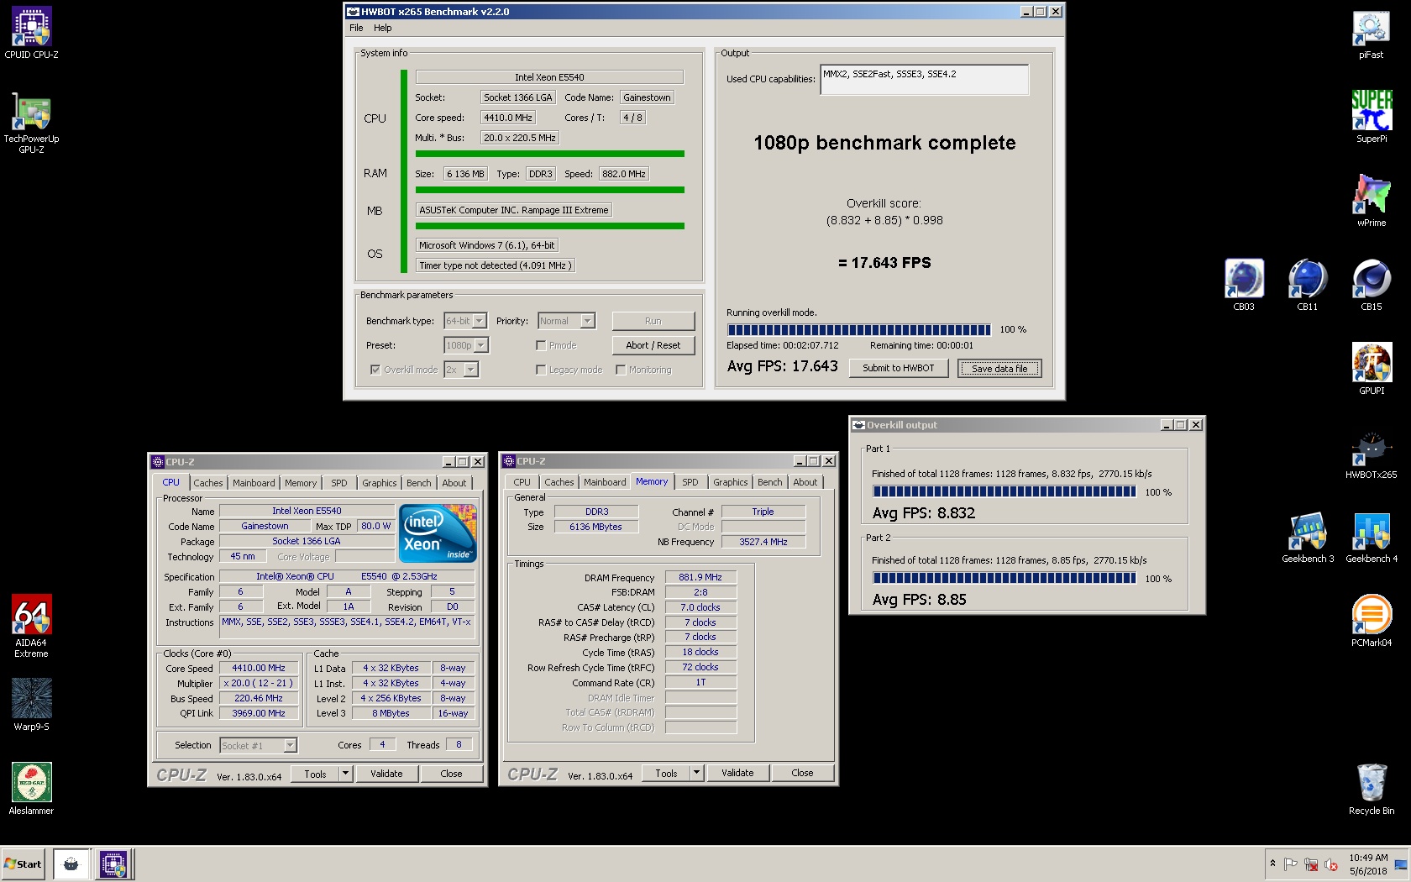
Task: Click the Intel Xeon E5540 name in System info
Action: 549,77
